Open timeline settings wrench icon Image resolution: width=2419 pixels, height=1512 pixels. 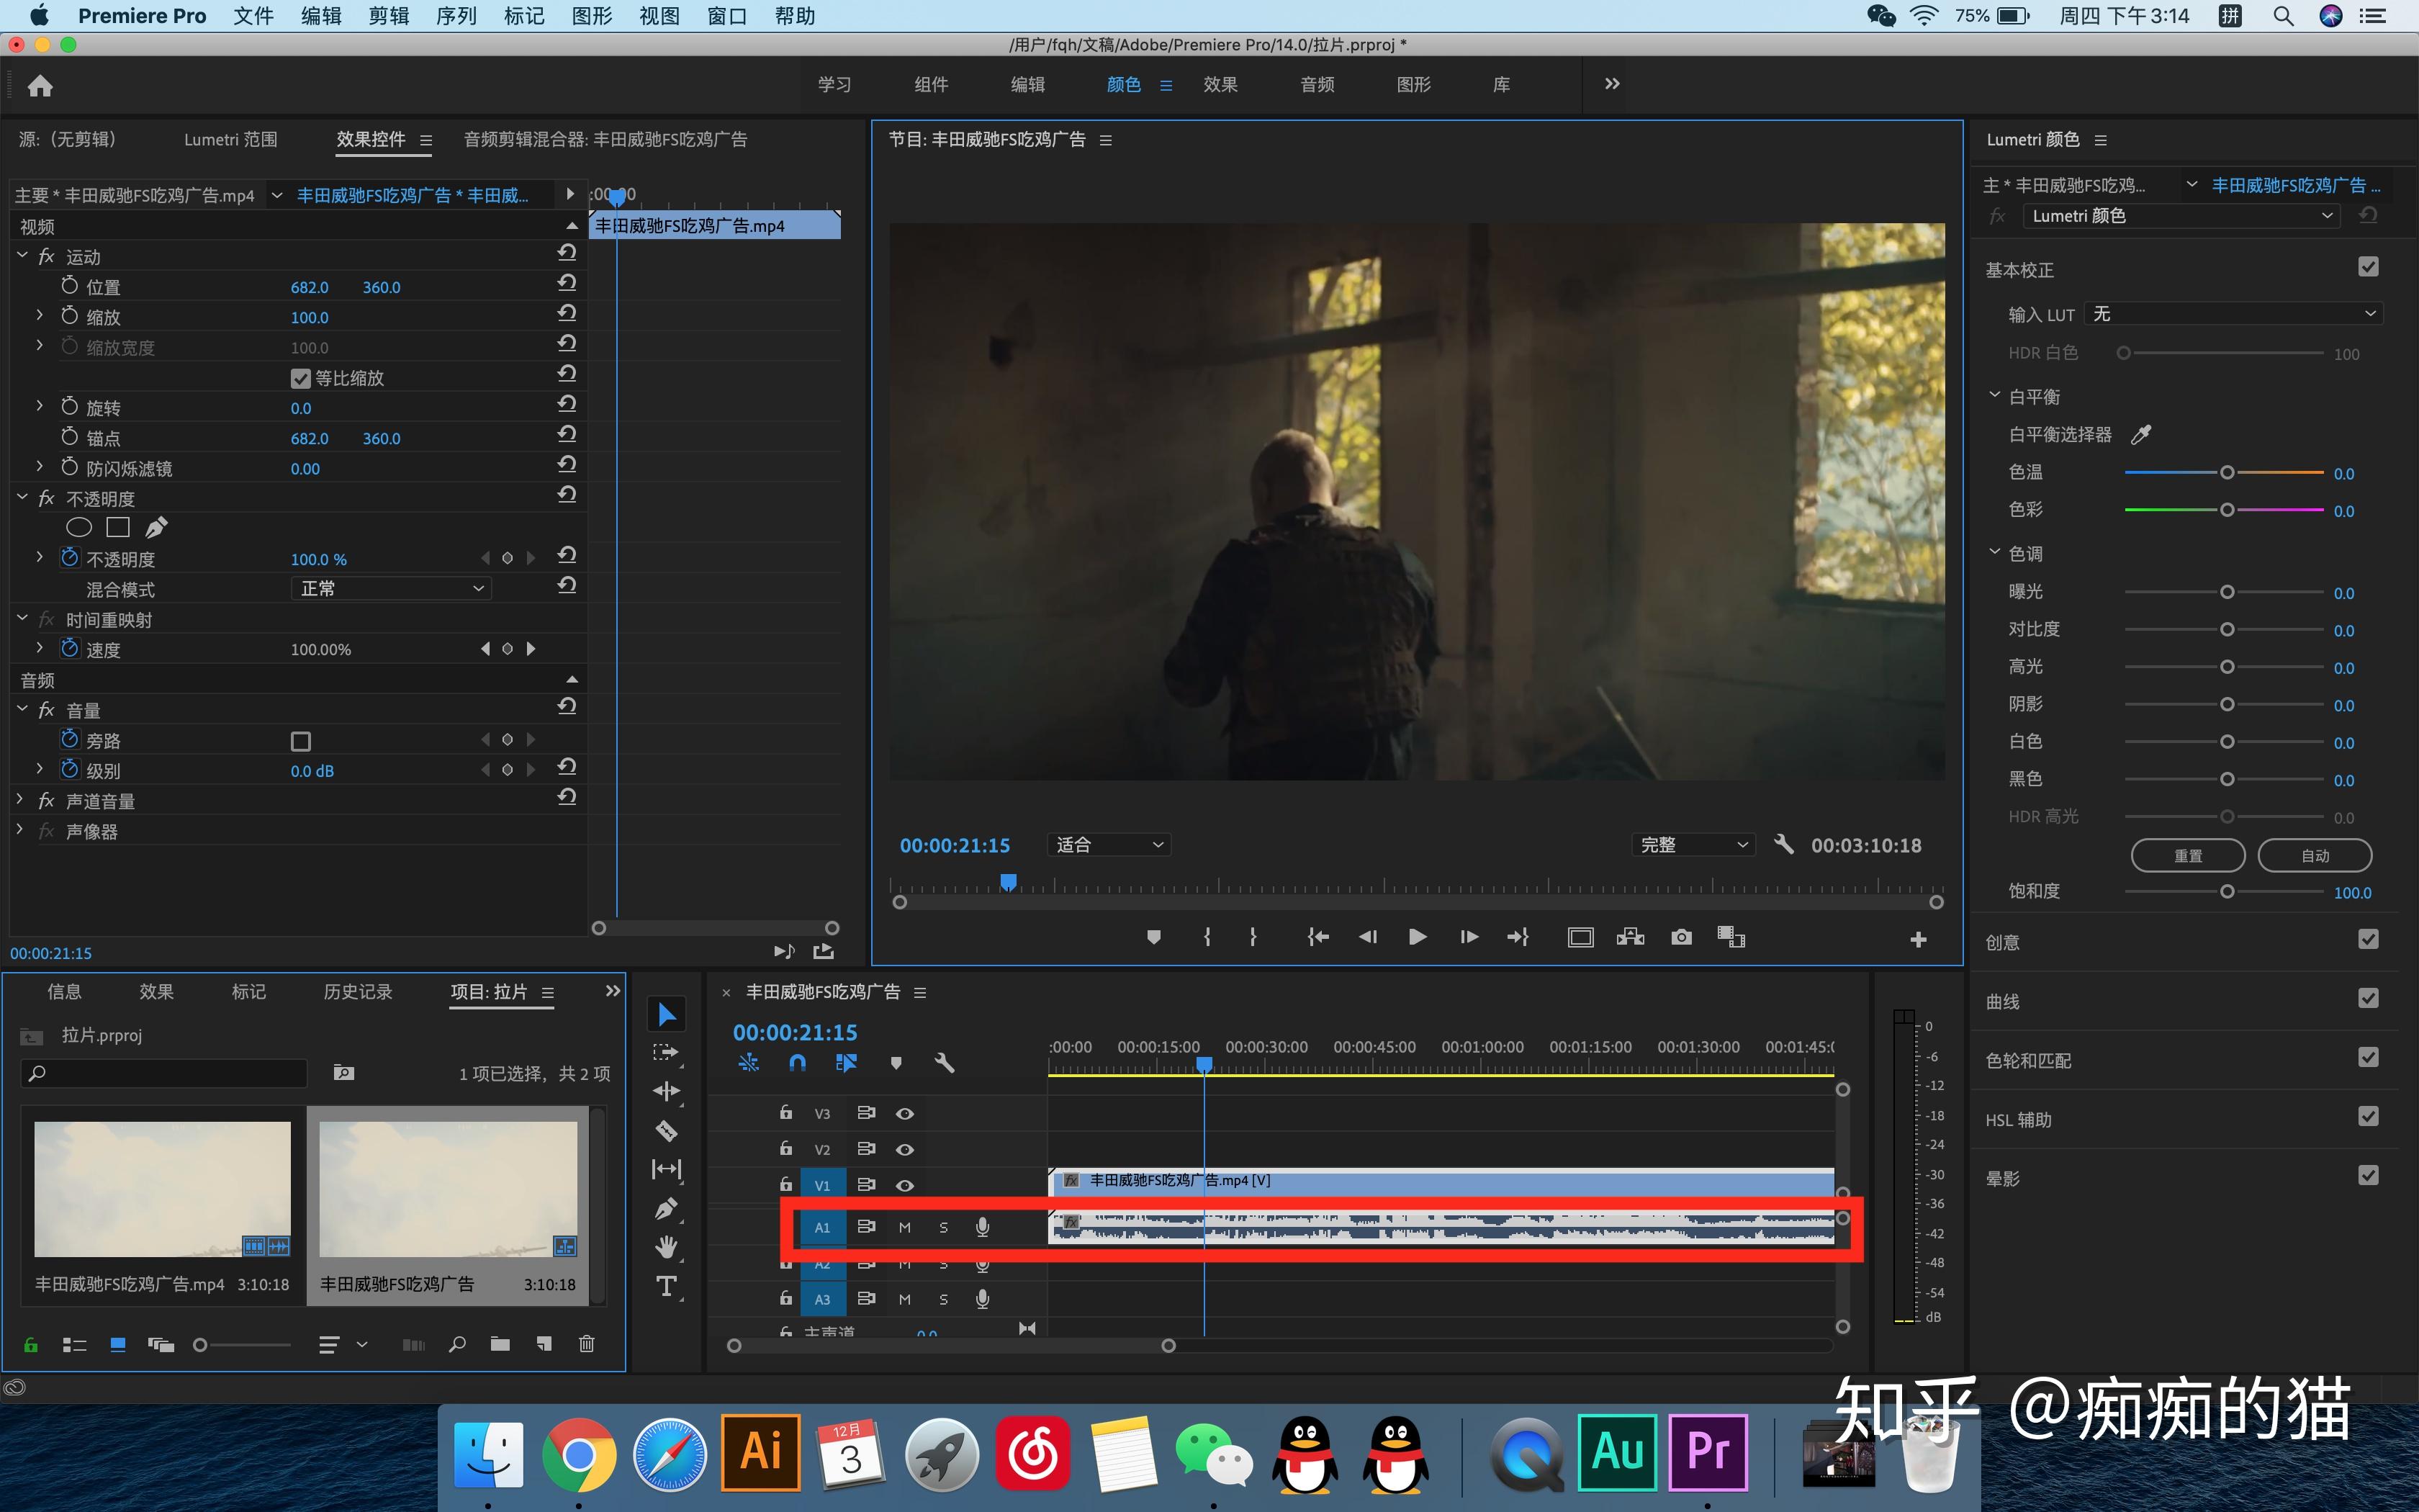tap(944, 1062)
